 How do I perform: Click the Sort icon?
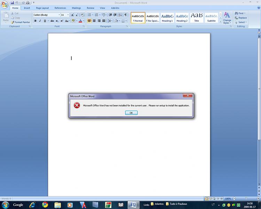[x=120, y=15]
